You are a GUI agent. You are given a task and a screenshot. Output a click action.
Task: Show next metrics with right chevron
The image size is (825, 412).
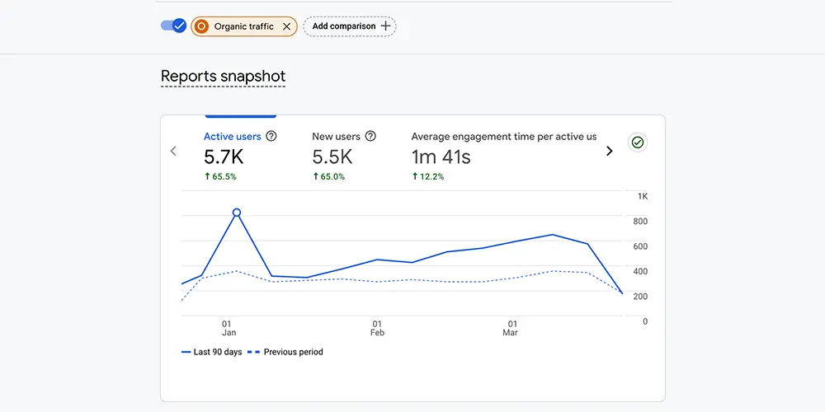pos(610,151)
